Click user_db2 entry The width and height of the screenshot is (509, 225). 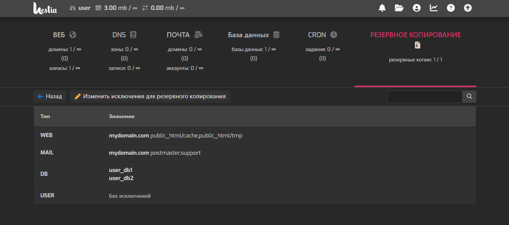click(x=121, y=178)
